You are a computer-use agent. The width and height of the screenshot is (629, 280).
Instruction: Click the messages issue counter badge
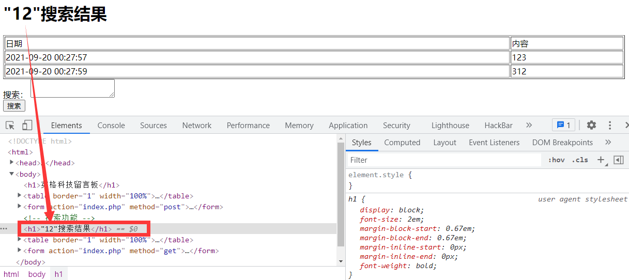[563, 125]
